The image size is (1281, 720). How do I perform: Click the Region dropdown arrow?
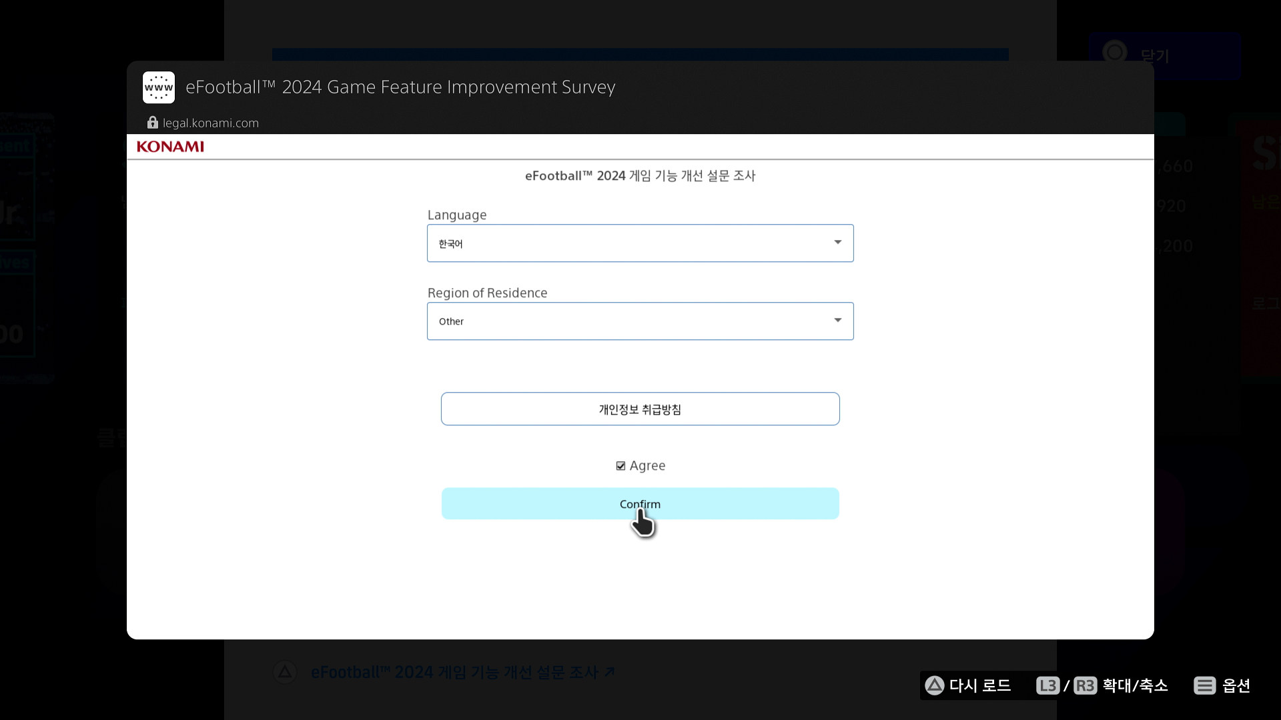[837, 321]
